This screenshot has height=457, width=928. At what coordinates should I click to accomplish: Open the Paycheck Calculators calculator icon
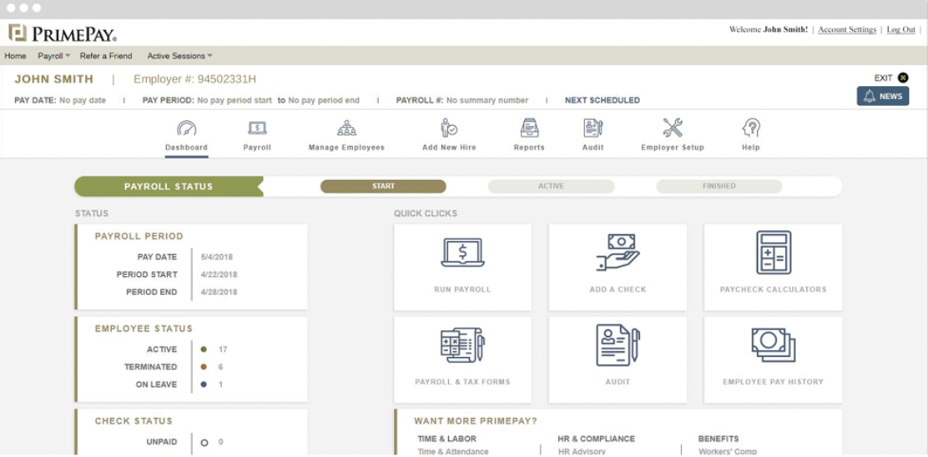pyautogui.click(x=773, y=253)
